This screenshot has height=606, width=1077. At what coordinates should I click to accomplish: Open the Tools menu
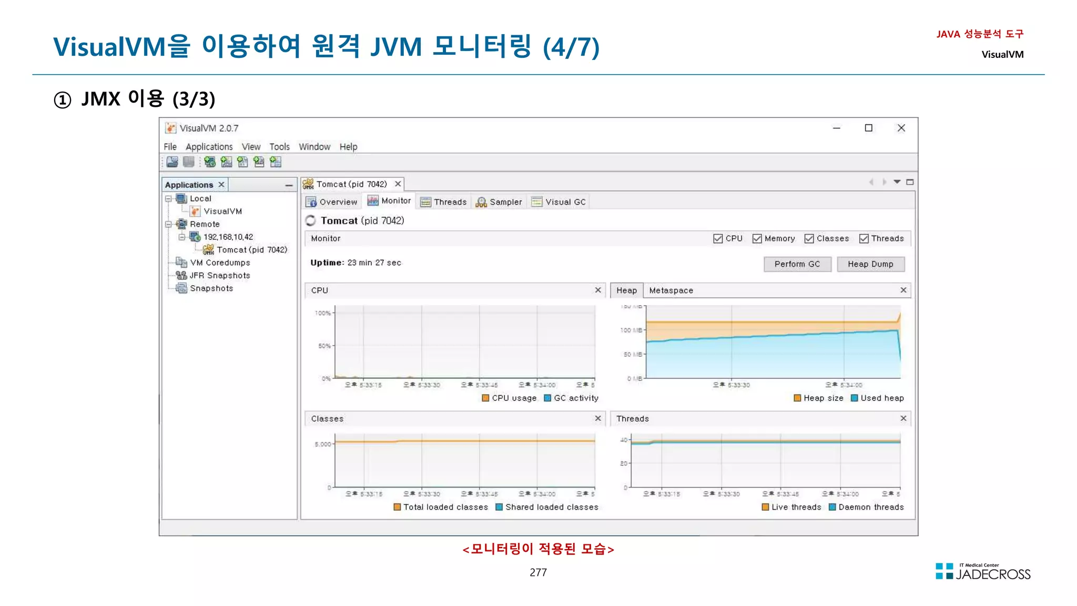[x=279, y=147]
